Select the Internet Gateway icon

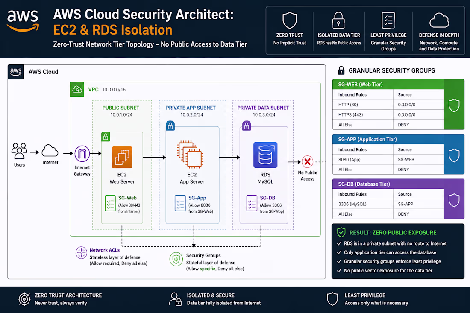(x=82, y=154)
